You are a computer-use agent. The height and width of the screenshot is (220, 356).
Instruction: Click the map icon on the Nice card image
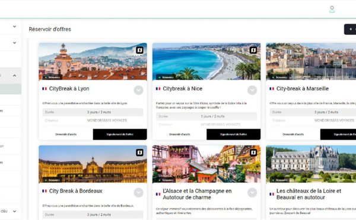pyautogui.click(x=253, y=50)
